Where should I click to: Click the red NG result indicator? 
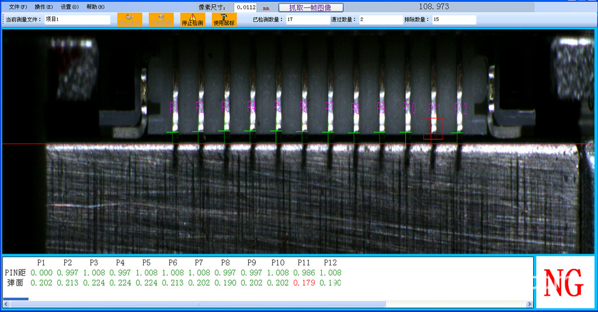tap(564, 283)
